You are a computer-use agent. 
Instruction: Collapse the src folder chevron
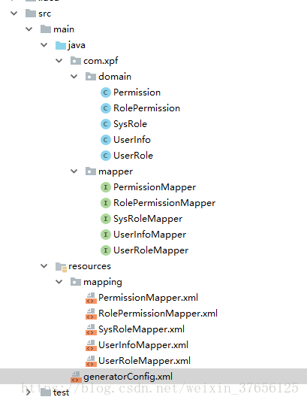(14, 13)
